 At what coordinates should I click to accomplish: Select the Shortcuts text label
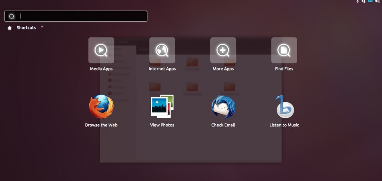(26, 28)
